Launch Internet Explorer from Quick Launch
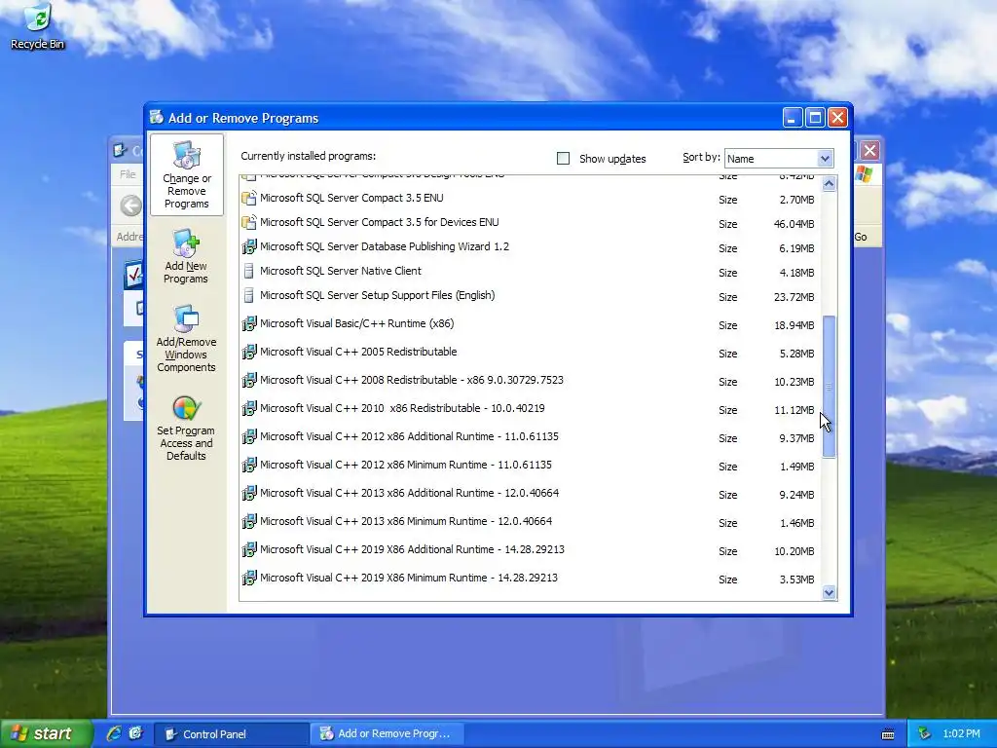Screen dimensions: 997x748 (x=114, y=733)
